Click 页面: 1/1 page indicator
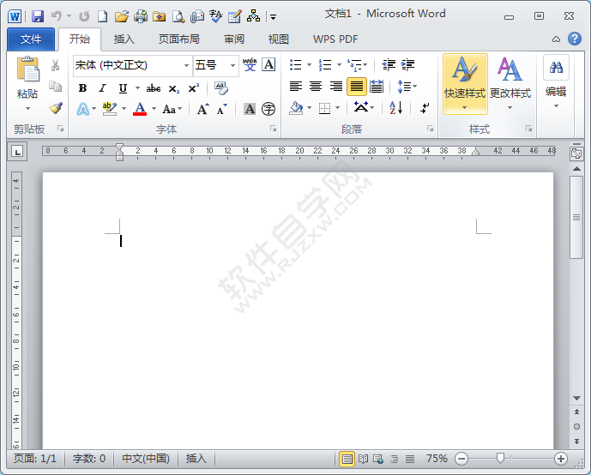Screen dimensions: 591x475 (x=35, y=459)
